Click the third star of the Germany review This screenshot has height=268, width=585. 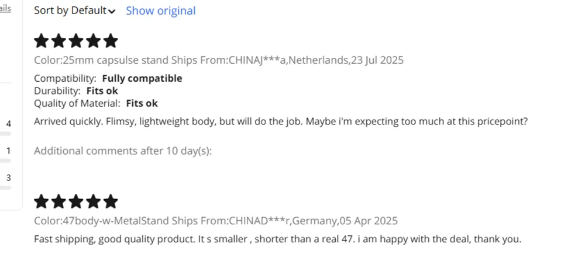point(76,201)
